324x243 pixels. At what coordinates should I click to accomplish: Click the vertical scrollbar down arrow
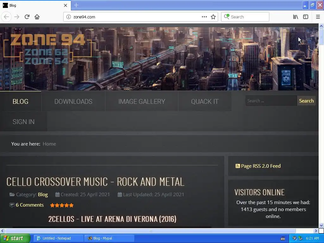tap(321, 225)
